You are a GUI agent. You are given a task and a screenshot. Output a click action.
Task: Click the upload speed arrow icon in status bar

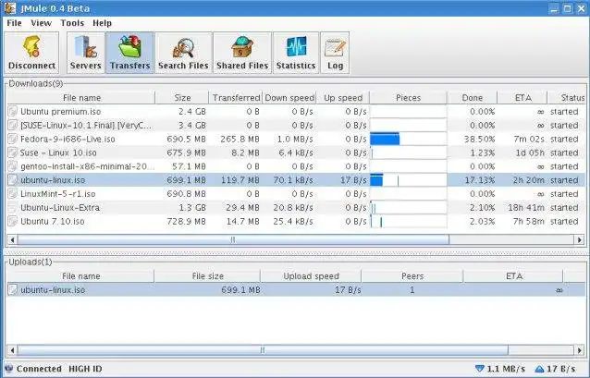[539, 369]
